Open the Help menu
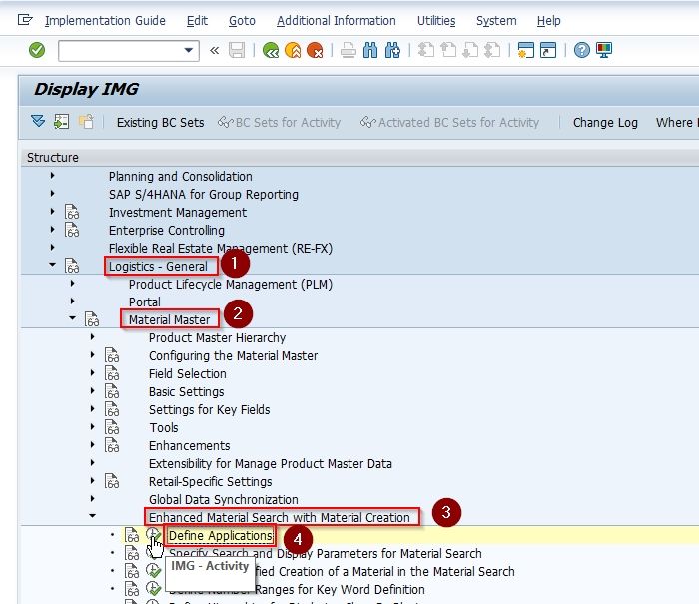The height and width of the screenshot is (604, 699). (549, 21)
